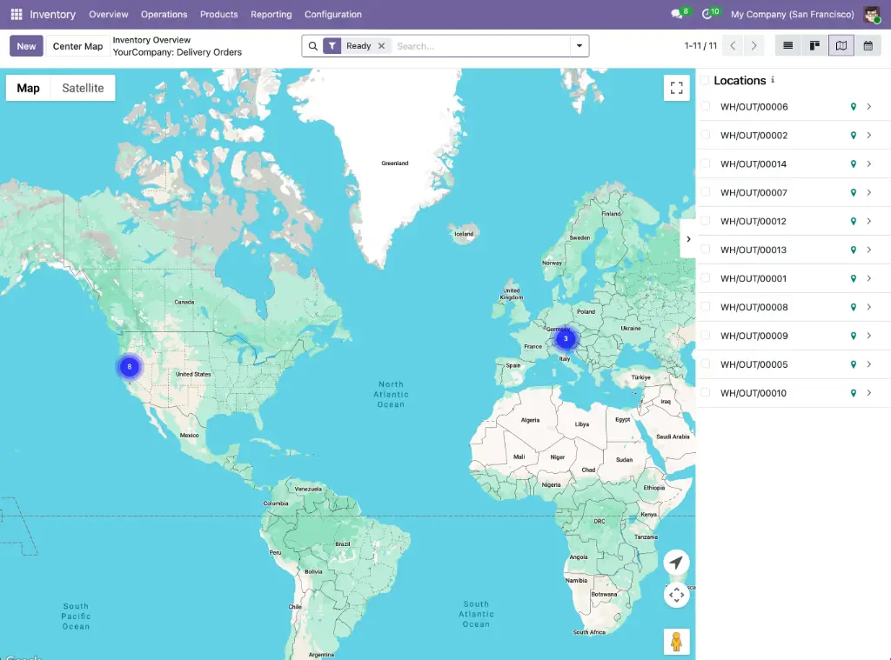Click the map pin for WH/OUT/00002
This screenshot has height=660, width=891.
[x=853, y=135]
